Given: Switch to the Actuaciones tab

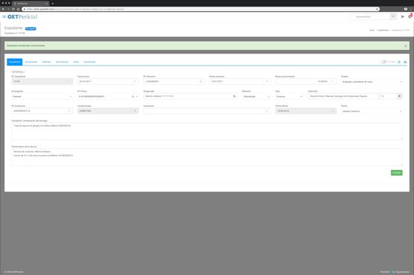Looking at the screenshot, I should [x=31, y=62].
